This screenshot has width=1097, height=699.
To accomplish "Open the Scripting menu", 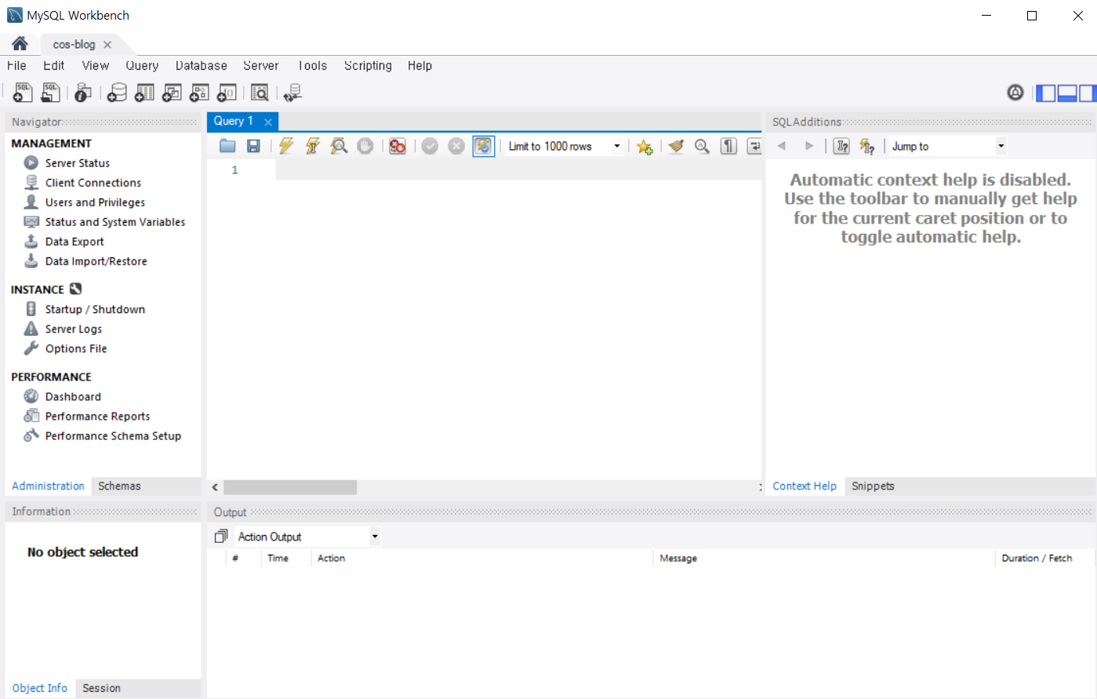I will tap(368, 66).
